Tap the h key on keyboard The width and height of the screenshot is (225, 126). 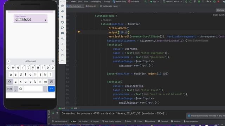(x=35, y=75)
